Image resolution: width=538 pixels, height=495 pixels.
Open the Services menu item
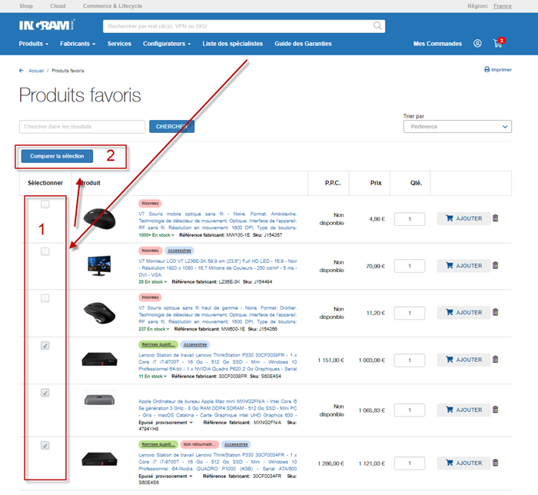point(119,44)
